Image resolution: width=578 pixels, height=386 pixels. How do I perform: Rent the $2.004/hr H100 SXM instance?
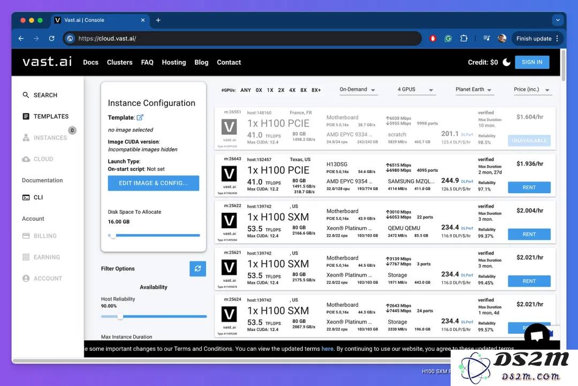(x=529, y=234)
